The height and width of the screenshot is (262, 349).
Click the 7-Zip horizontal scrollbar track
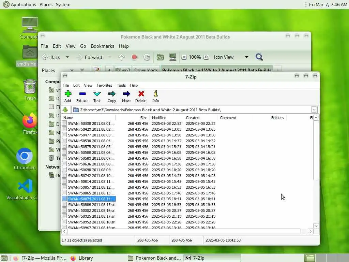click(184, 232)
